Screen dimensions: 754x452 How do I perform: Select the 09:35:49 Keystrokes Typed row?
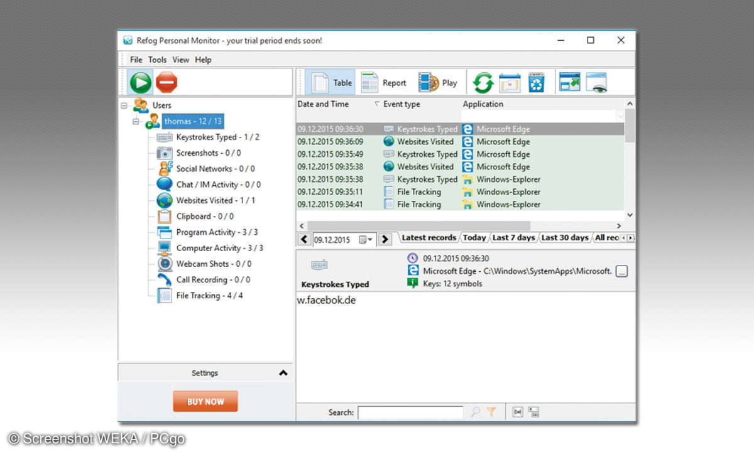point(460,154)
